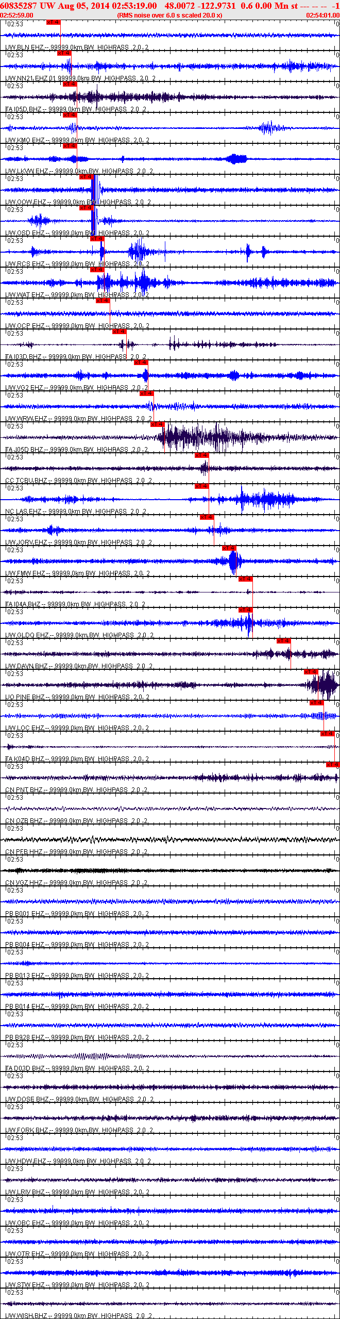Select the red pick marker on UW WRW trace

(146, 393)
